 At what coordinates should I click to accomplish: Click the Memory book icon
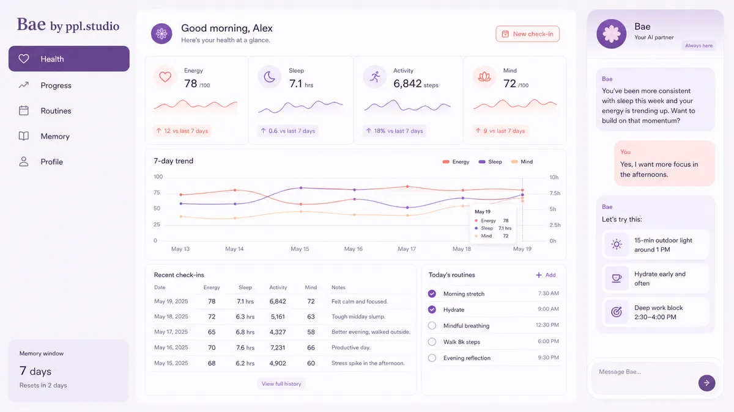24,136
